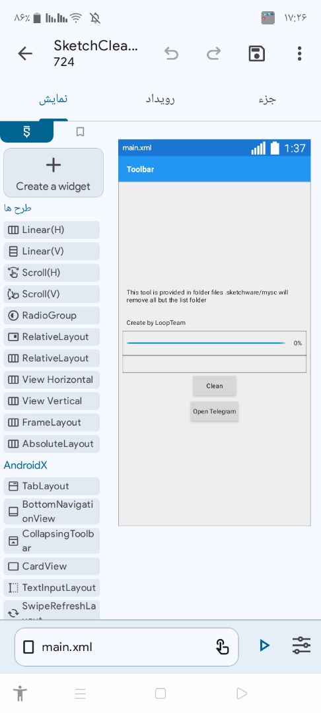Switch to the bookmark palette tab
The image size is (321, 713).
click(81, 132)
